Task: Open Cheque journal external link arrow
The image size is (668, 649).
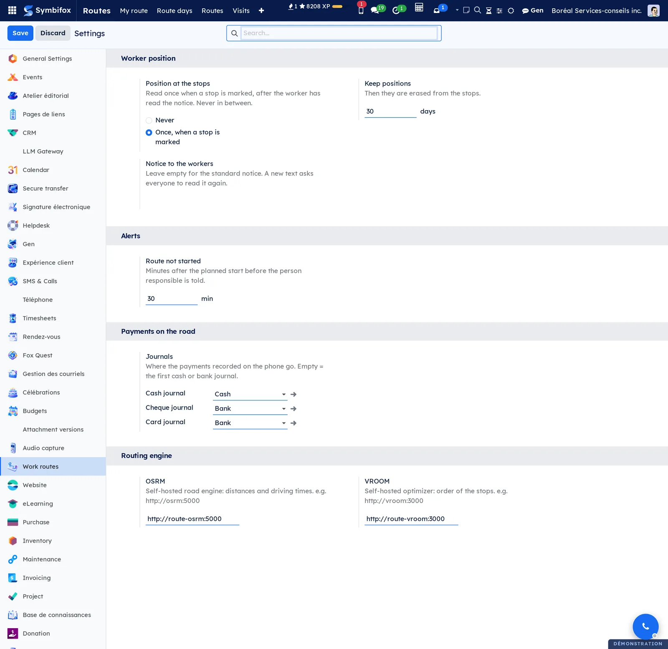Action: [294, 409]
